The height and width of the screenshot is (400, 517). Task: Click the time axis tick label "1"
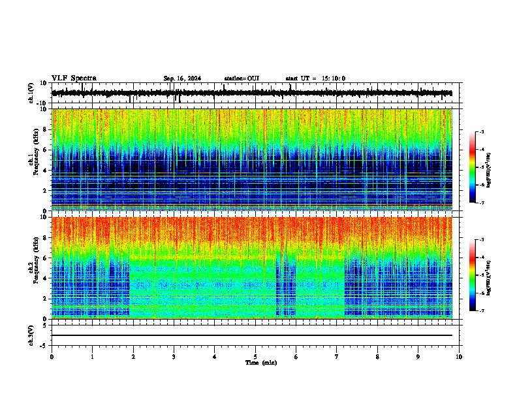tap(92, 357)
